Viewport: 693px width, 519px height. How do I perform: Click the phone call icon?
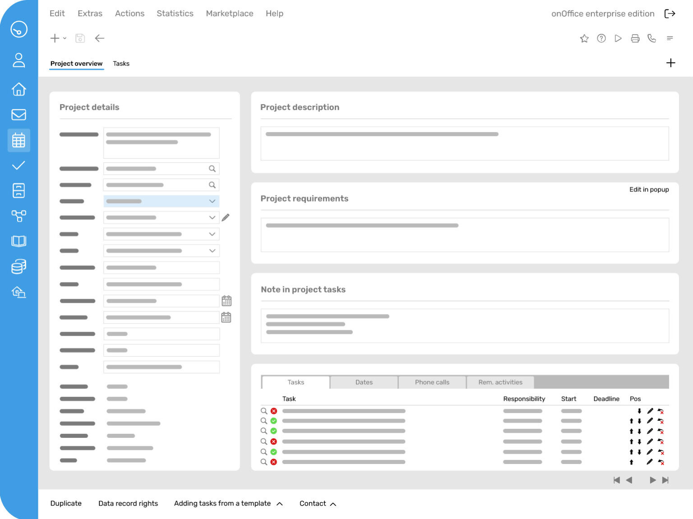coord(651,38)
